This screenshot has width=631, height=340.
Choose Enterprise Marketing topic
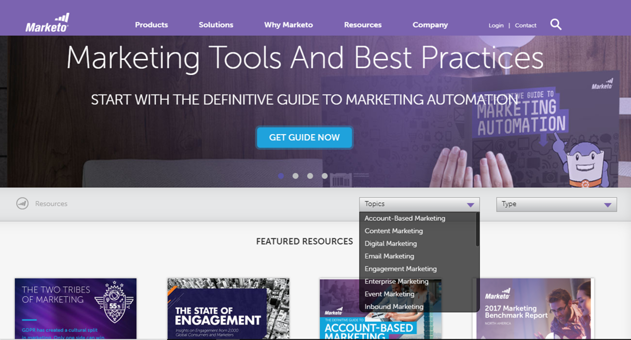click(x=396, y=281)
